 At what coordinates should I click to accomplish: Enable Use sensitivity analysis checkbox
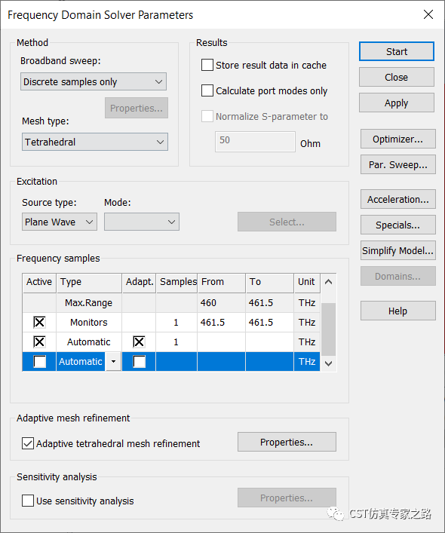point(28,501)
